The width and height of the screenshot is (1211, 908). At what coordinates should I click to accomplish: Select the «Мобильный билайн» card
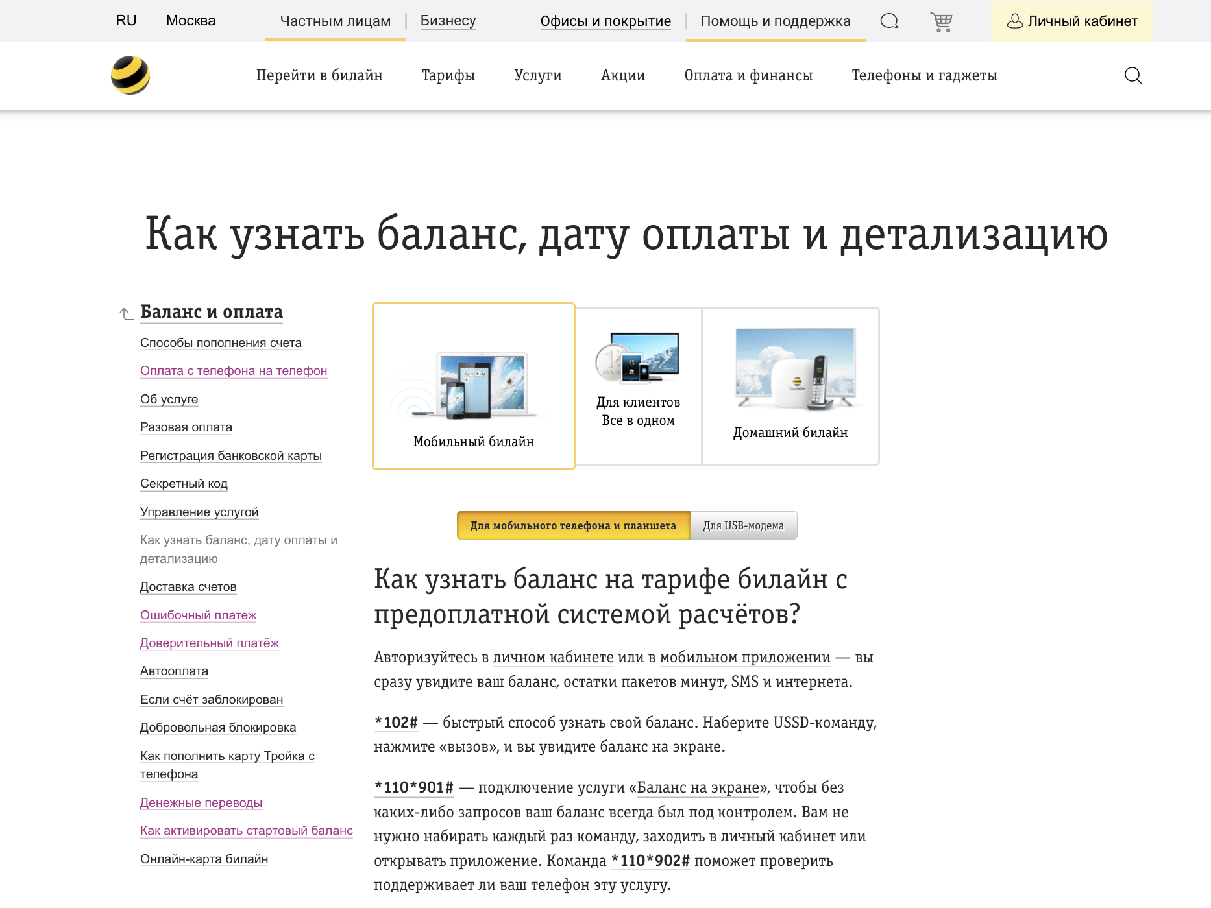[473, 386]
